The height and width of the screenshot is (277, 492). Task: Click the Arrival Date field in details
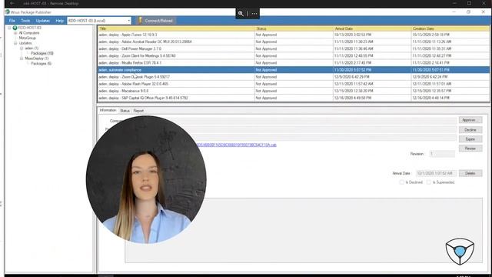[436, 173]
